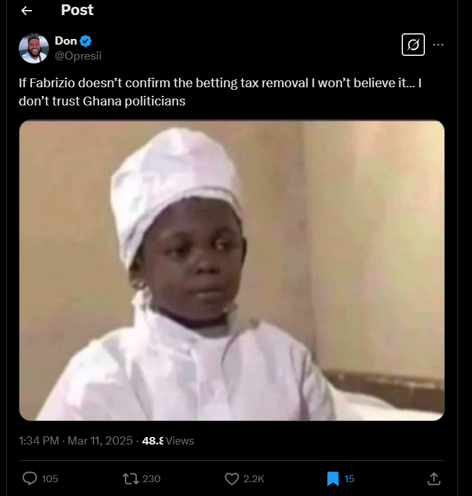Screen dimensions: 472x496
Task: Open the Grok explain-this-post icon
Action: [x=413, y=45]
